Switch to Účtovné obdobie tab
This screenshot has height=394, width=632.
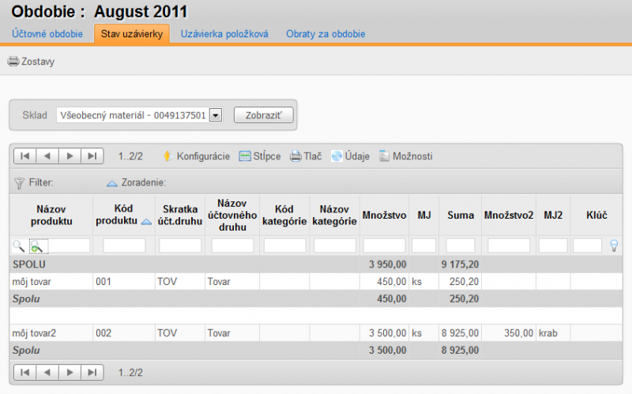coord(47,34)
